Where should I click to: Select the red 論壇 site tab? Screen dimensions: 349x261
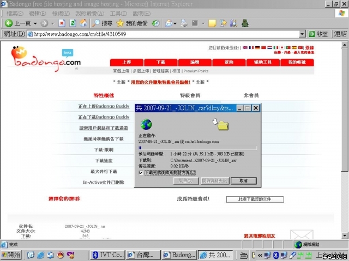click(x=195, y=63)
